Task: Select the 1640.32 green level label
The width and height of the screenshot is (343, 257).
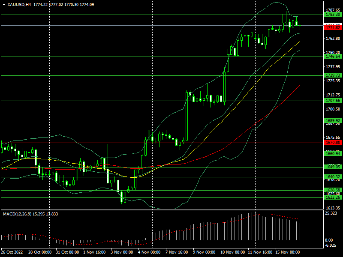Action: pos(333,177)
